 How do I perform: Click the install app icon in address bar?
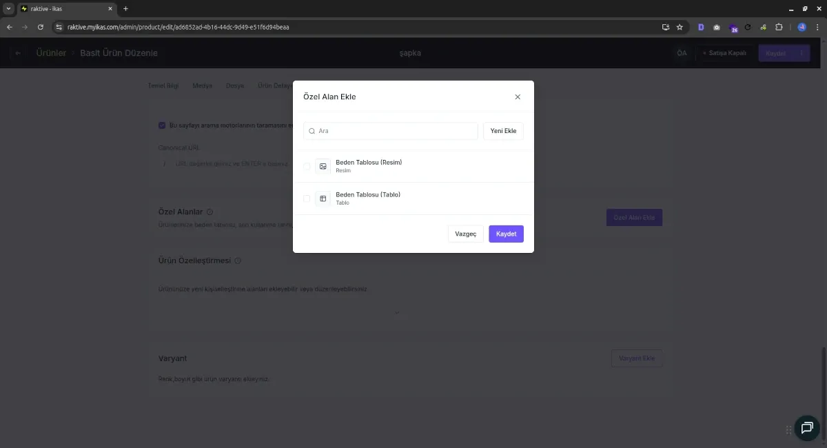click(665, 27)
